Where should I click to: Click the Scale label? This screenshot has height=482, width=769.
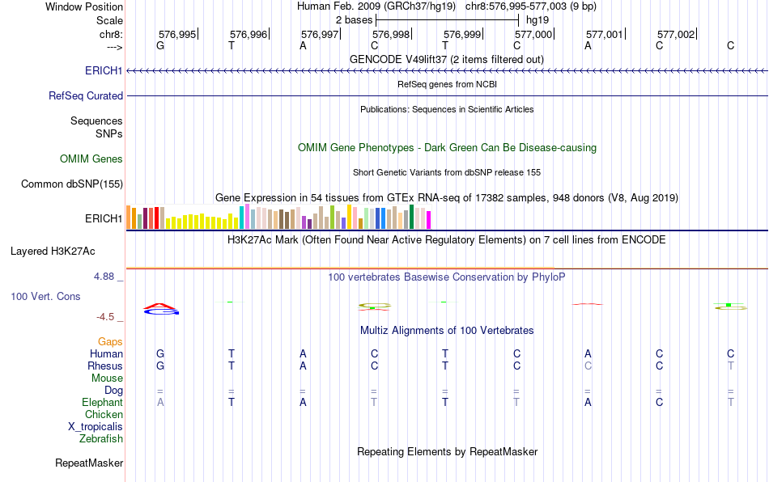click(110, 20)
